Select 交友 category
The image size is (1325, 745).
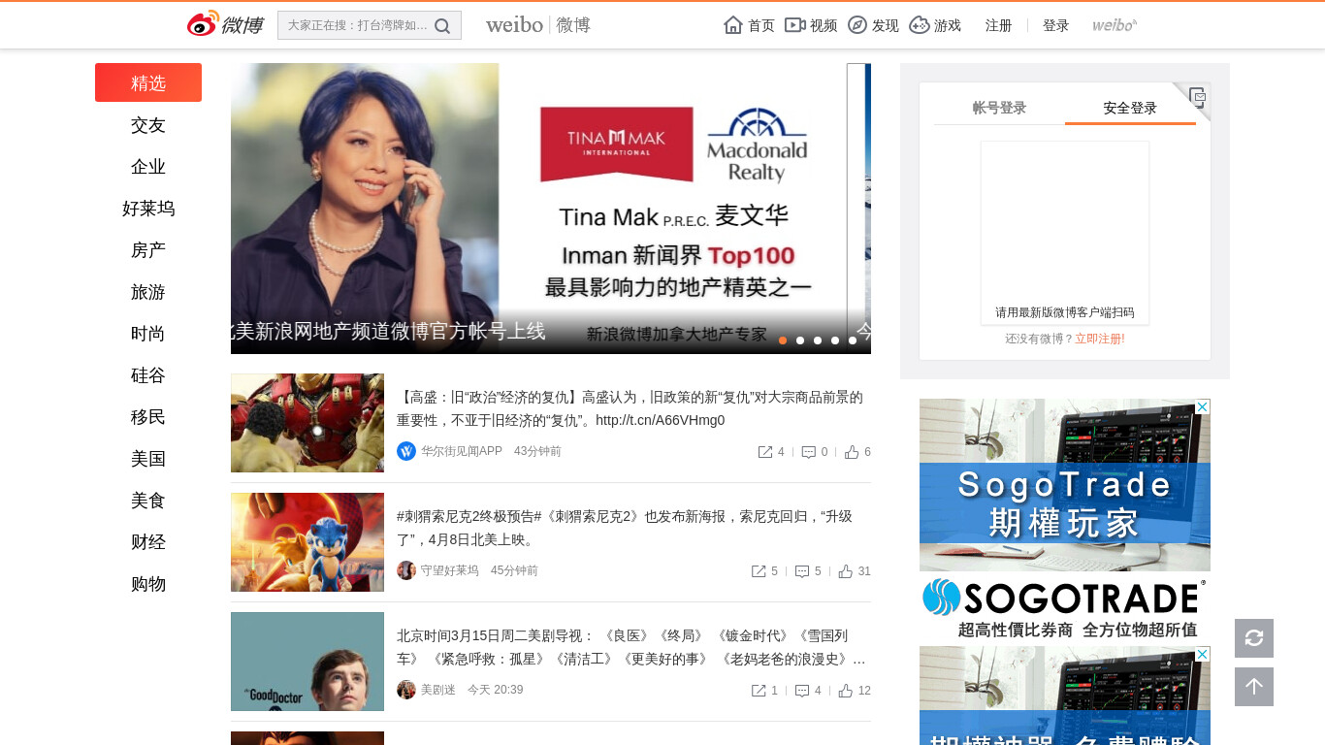click(148, 125)
